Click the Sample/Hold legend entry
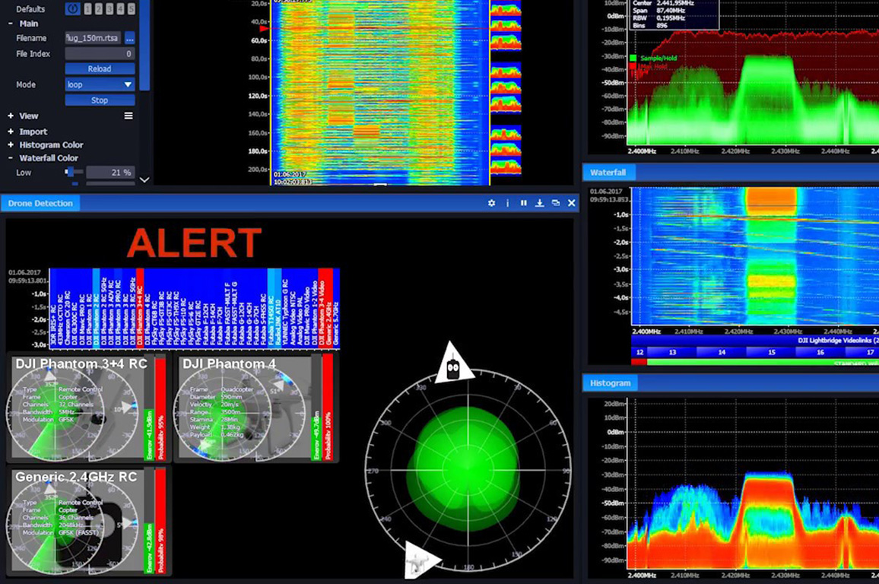The height and width of the screenshot is (584, 879). [653, 58]
